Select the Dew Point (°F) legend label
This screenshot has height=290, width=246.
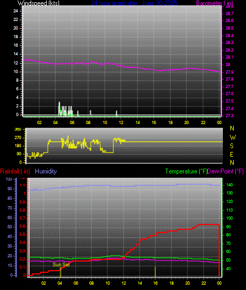coord(226,171)
